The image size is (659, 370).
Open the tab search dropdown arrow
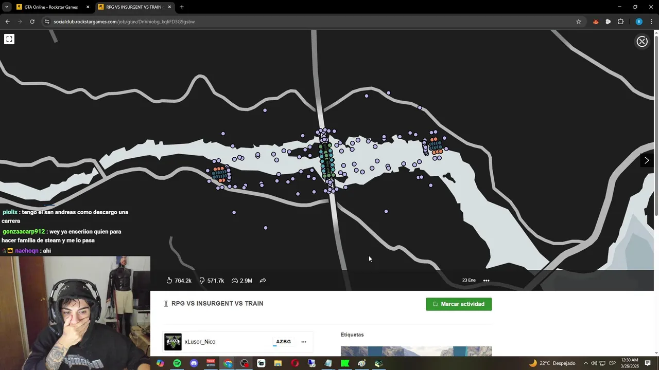pos(7,7)
